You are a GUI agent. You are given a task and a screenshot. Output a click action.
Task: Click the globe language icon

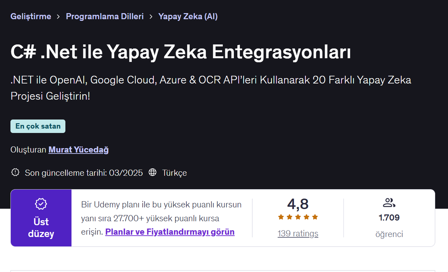[152, 173]
